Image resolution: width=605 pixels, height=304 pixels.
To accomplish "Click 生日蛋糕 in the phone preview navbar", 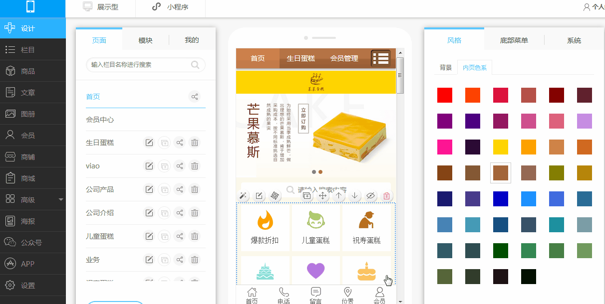I will pos(301,58).
